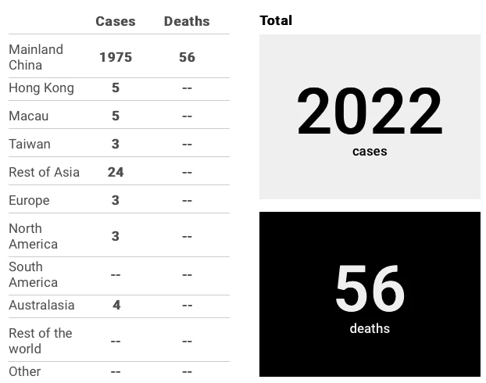Click the Macau row label
Image resolution: width=486 pixels, height=383 pixels.
coord(29,116)
